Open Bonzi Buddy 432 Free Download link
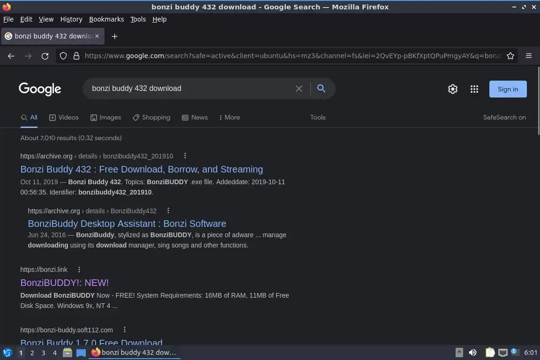540x360 pixels. [x=142, y=169]
